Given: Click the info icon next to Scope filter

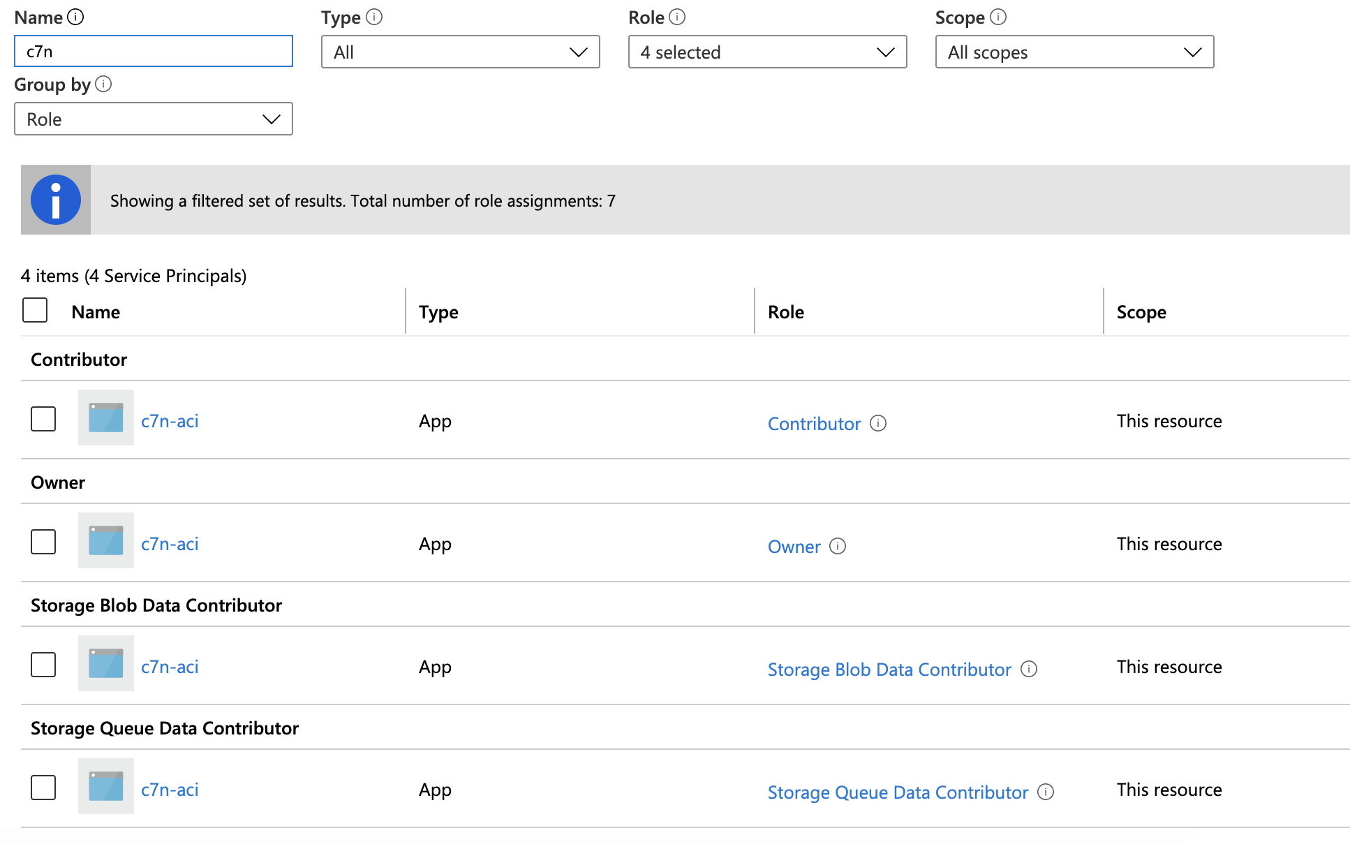Looking at the screenshot, I should coord(999,17).
